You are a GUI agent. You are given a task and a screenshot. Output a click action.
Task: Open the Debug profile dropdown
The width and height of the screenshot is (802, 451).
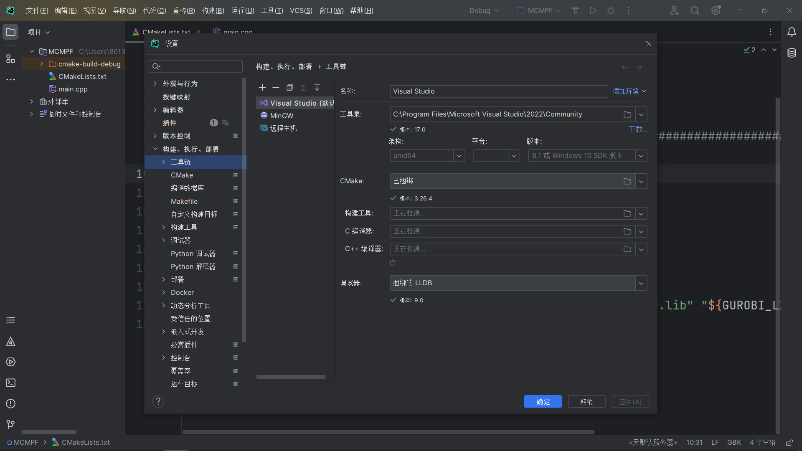click(484, 10)
